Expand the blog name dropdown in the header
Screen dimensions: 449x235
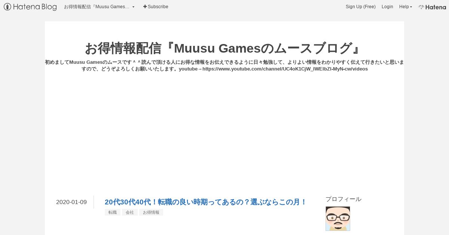99,7
